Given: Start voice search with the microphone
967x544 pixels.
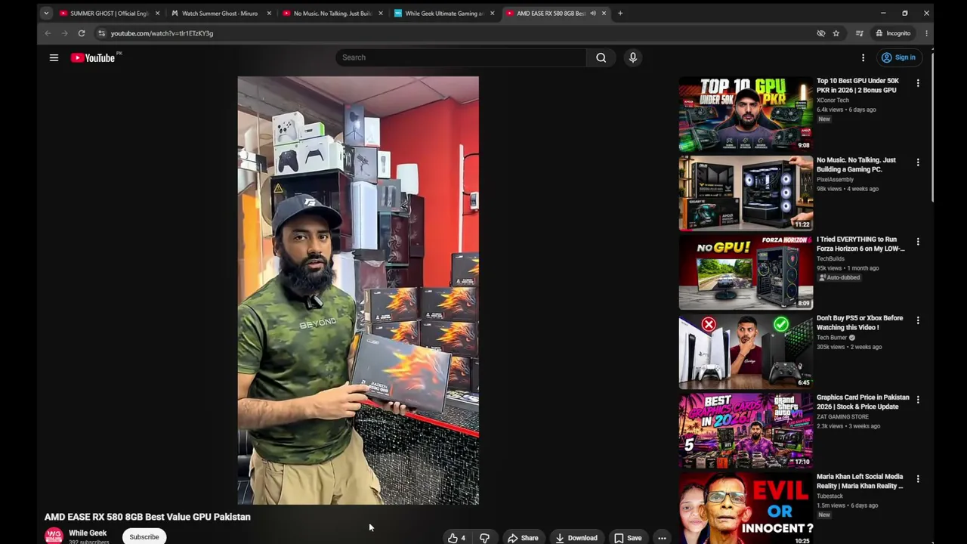Looking at the screenshot, I should click(x=633, y=57).
